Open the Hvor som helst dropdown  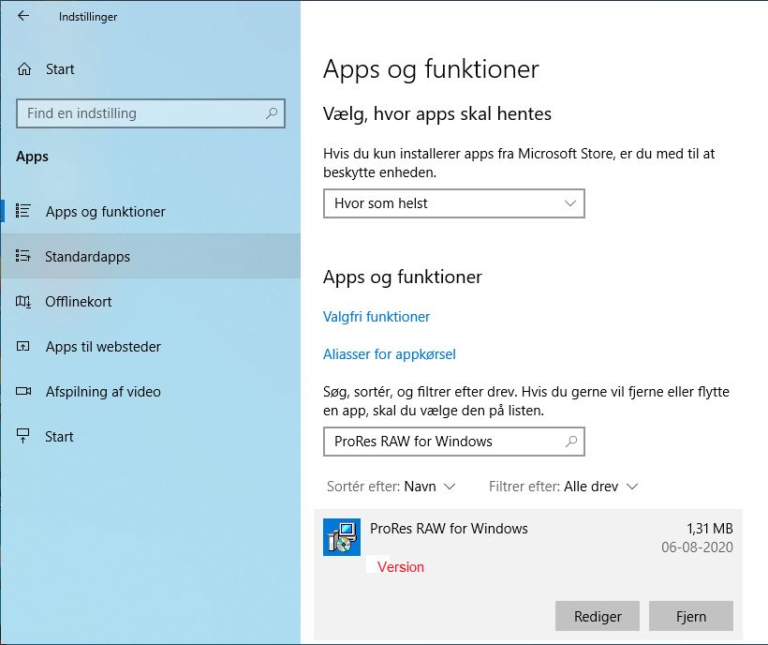click(454, 203)
